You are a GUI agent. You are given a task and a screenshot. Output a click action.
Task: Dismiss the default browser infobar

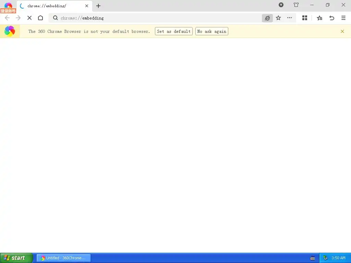tap(342, 31)
